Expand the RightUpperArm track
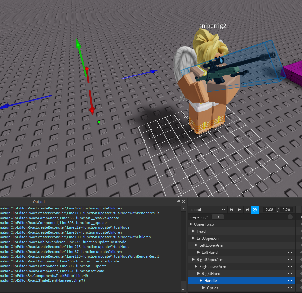Screen dimensions: 302x293 (193, 259)
